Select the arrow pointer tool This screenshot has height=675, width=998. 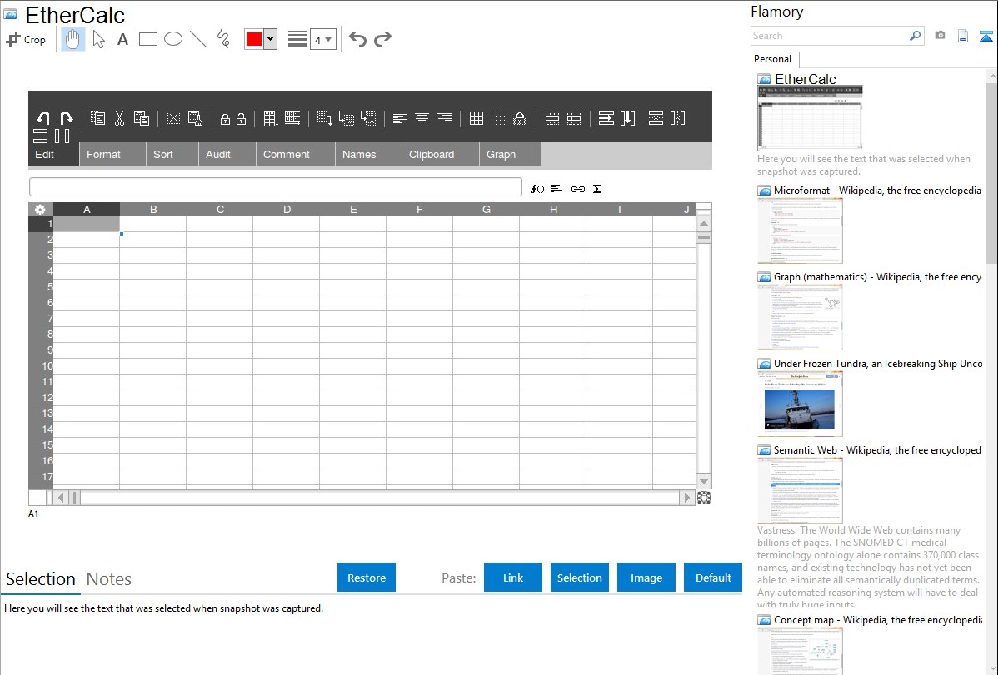[x=98, y=39]
